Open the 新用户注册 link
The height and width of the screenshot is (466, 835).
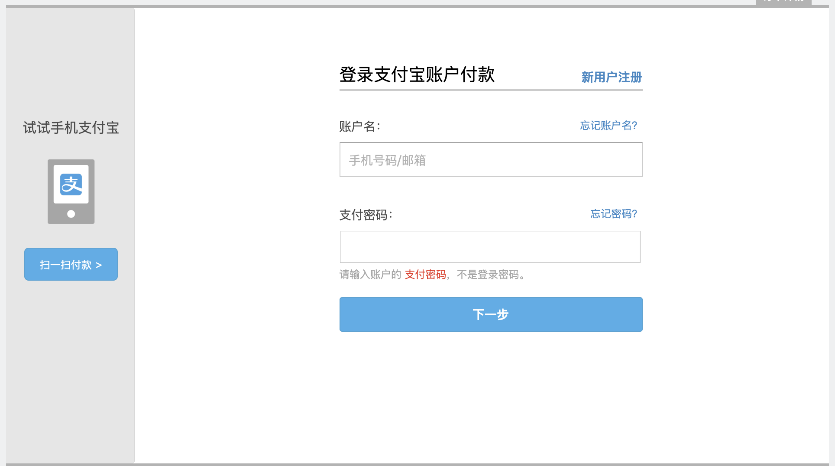point(612,78)
